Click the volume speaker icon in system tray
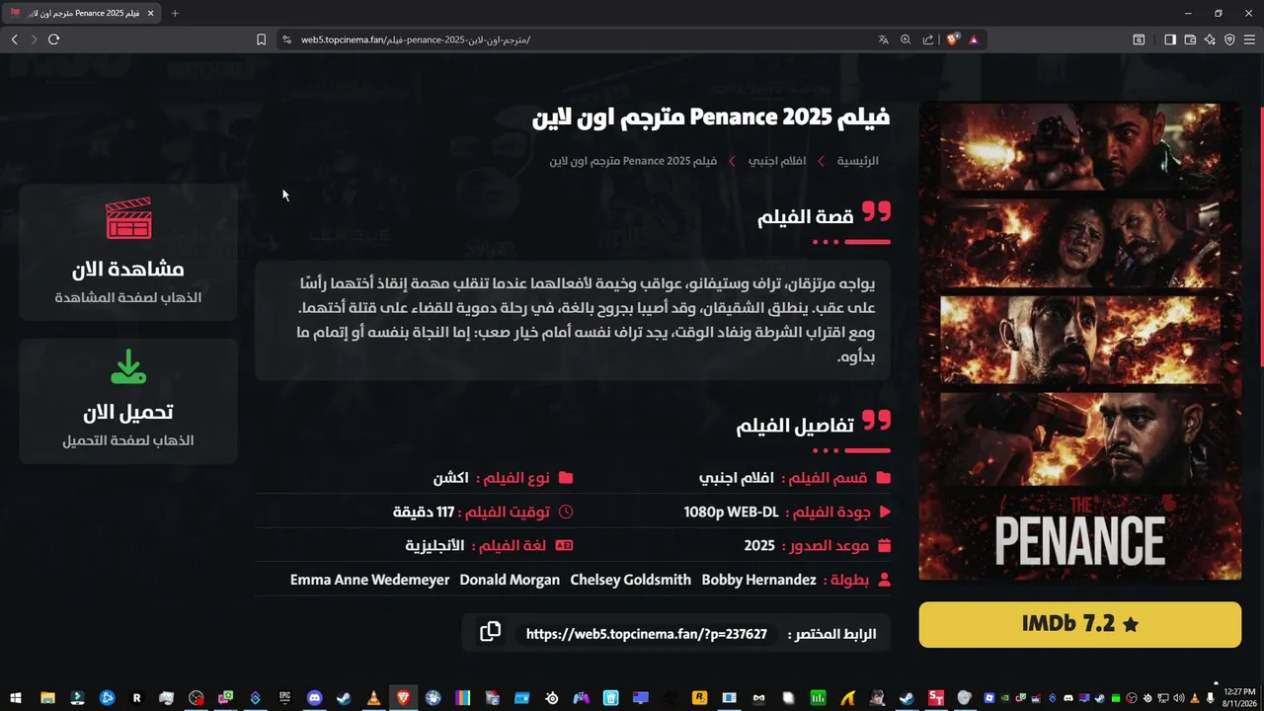1264x711 pixels. point(1179,698)
